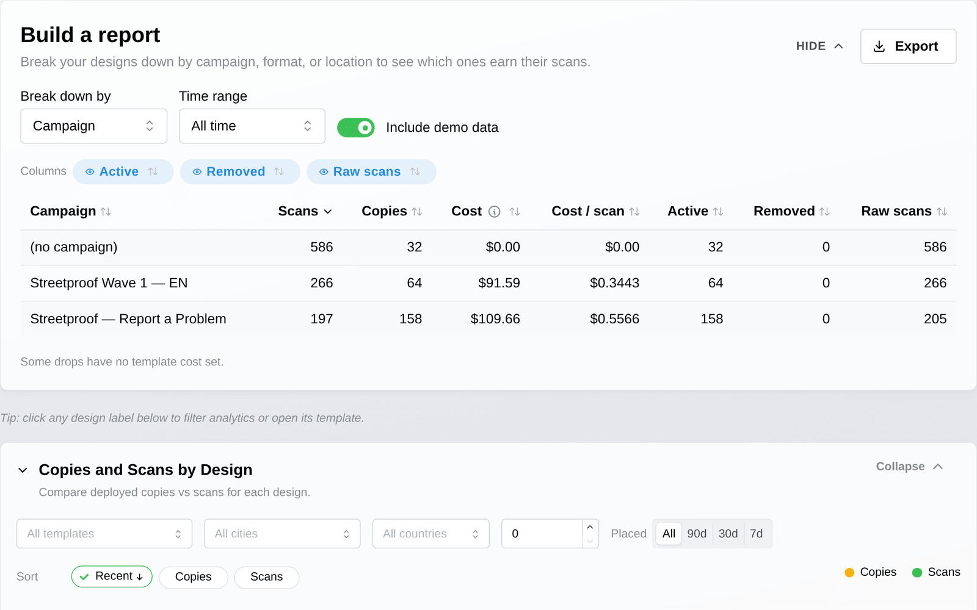Click the Campaign column header
The width and height of the screenshot is (977, 610).
tap(63, 212)
